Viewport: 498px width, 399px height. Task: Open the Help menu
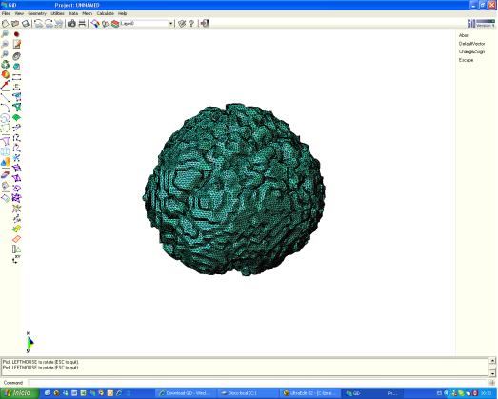122,13
